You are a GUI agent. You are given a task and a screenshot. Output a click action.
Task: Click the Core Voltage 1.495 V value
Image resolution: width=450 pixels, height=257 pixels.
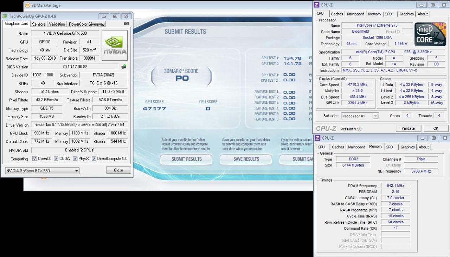(401, 44)
